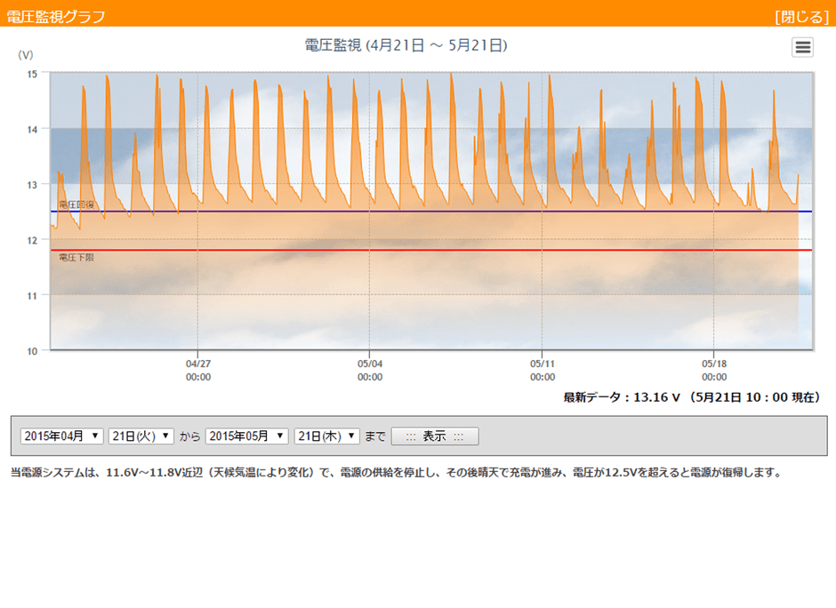The height and width of the screenshot is (608, 836).
Task: Click the 04/27 date axis label
Action: [x=199, y=363]
